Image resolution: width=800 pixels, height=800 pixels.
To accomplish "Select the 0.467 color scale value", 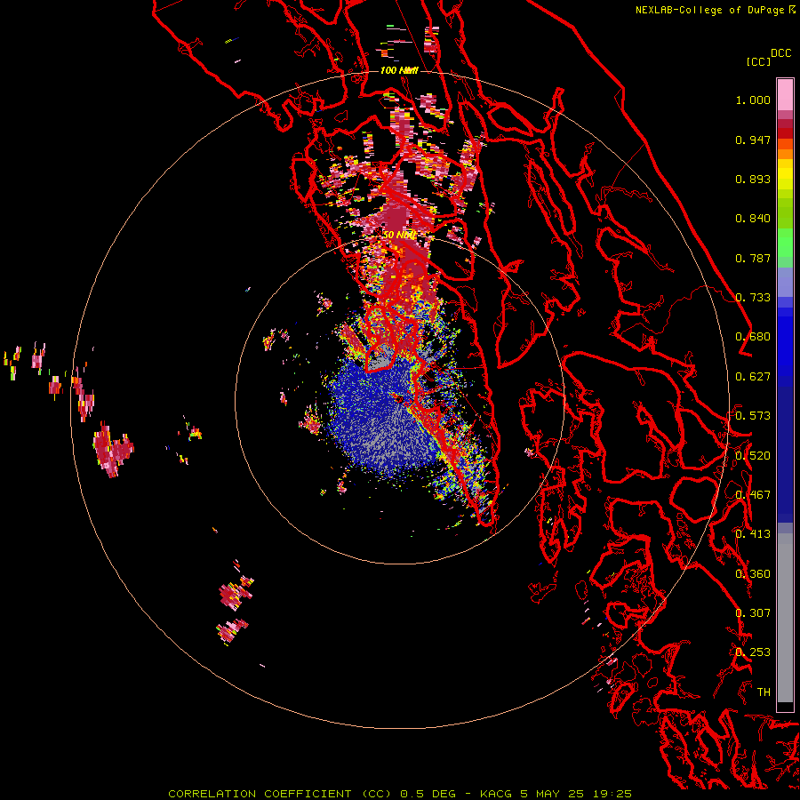I will click(753, 495).
